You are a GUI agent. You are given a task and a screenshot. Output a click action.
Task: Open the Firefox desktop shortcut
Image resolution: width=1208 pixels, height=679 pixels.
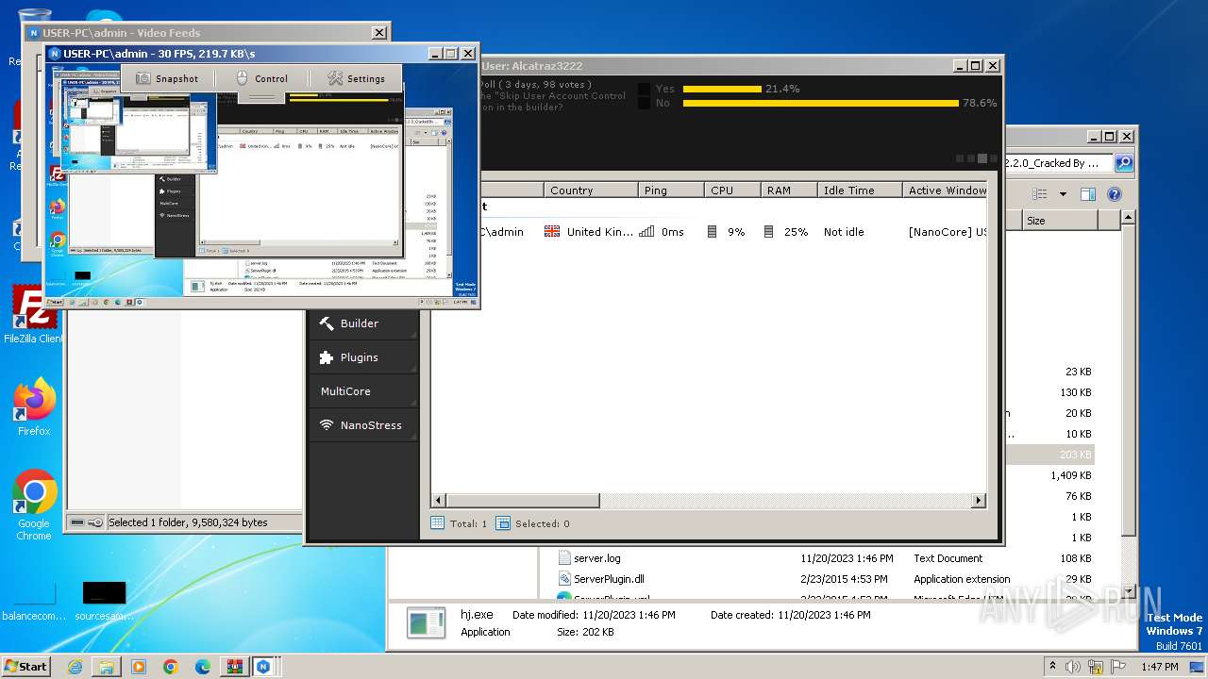(33, 407)
